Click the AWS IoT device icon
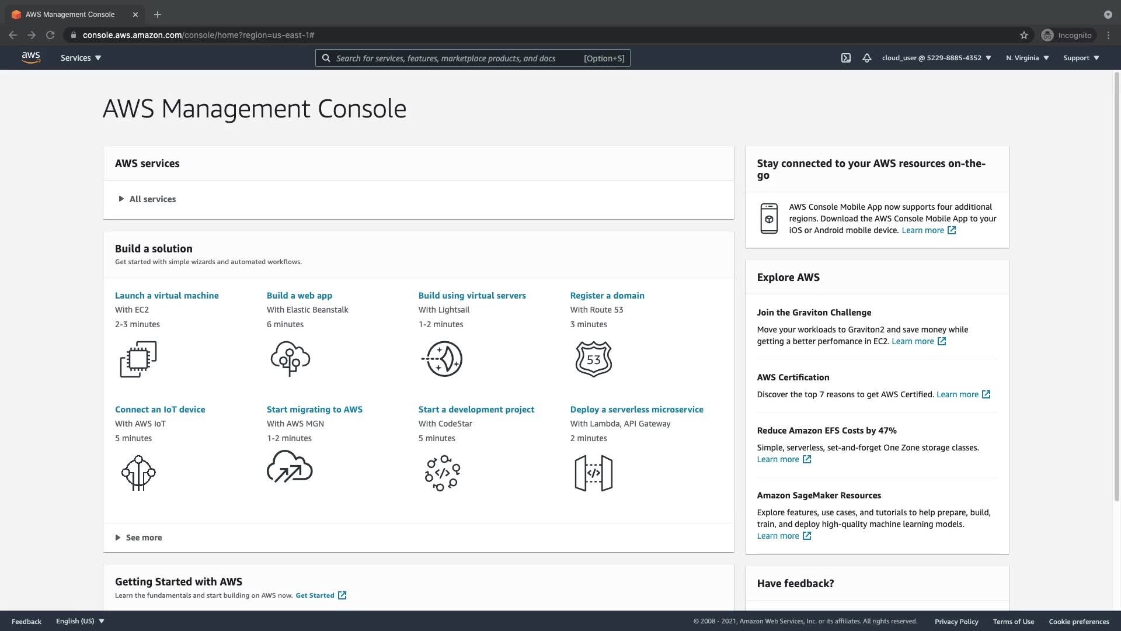1121x631 pixels. pyautogui.click(x=138, y=473)
